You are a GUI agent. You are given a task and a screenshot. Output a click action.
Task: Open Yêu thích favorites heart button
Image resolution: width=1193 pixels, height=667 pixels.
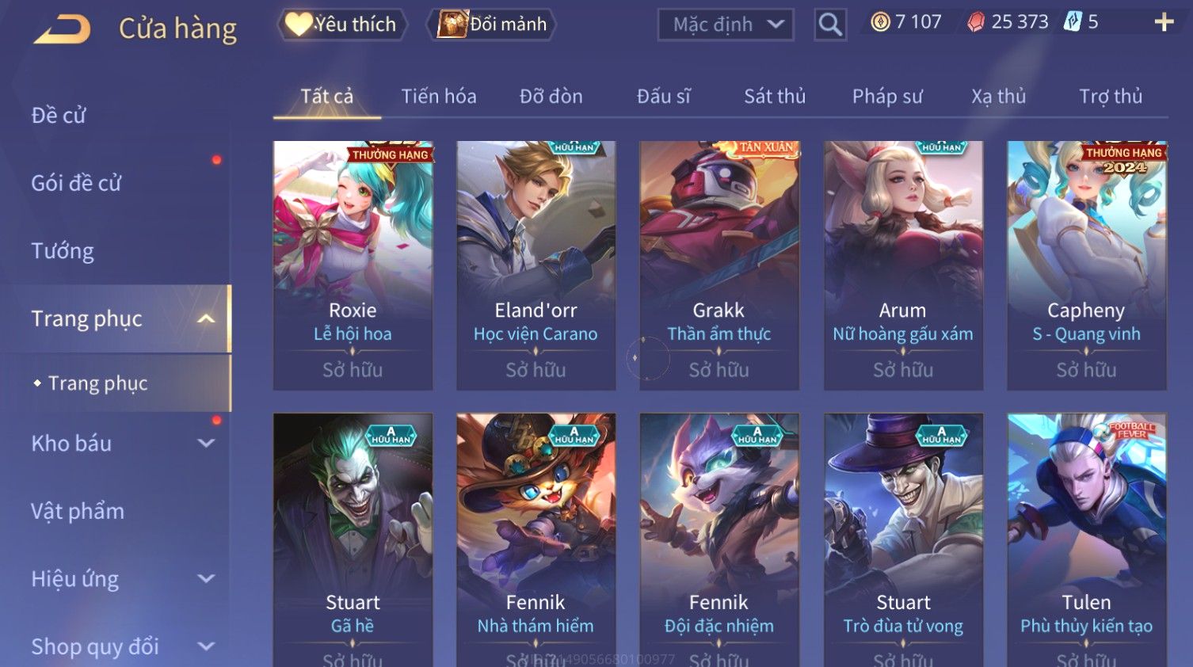point(342,25)
